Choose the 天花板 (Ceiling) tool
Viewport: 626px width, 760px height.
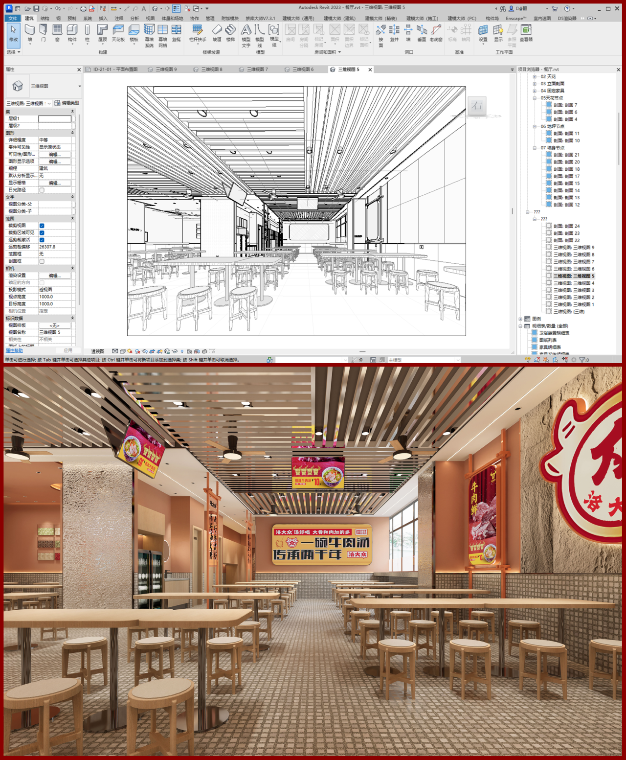point(118,32)
